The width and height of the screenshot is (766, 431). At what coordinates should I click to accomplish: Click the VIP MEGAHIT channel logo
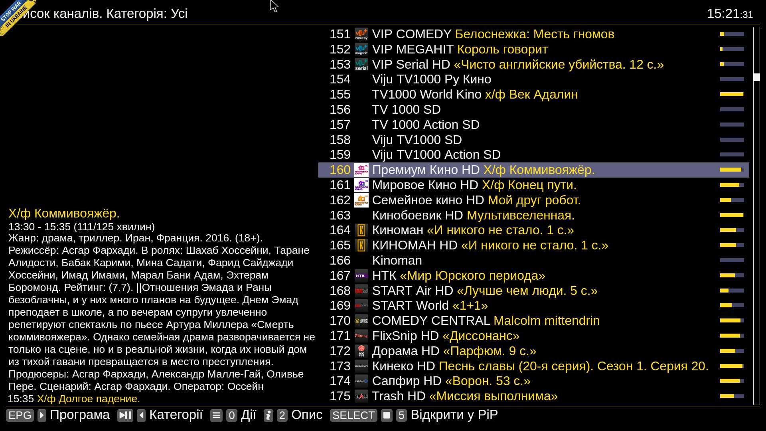coord(361,49)
